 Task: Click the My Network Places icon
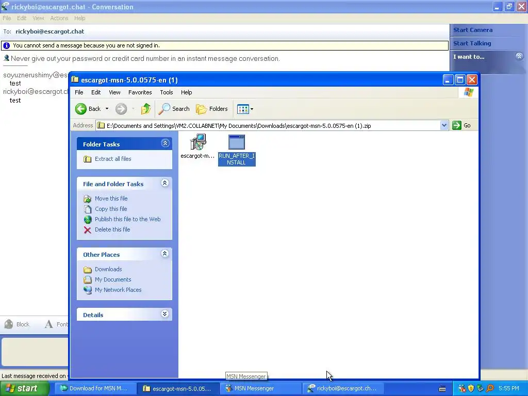point(88,290)
